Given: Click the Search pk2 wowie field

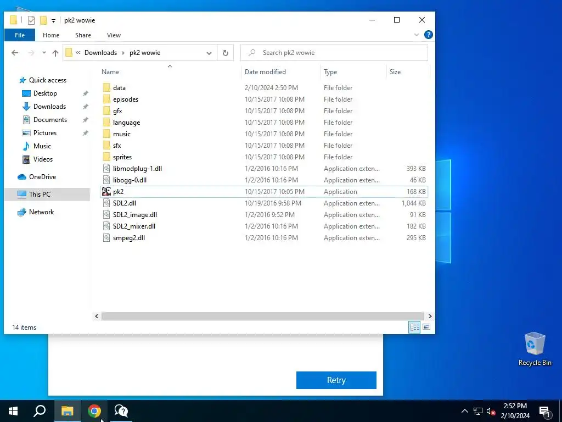Looking at the screenshot, I should tap(334, 53).
